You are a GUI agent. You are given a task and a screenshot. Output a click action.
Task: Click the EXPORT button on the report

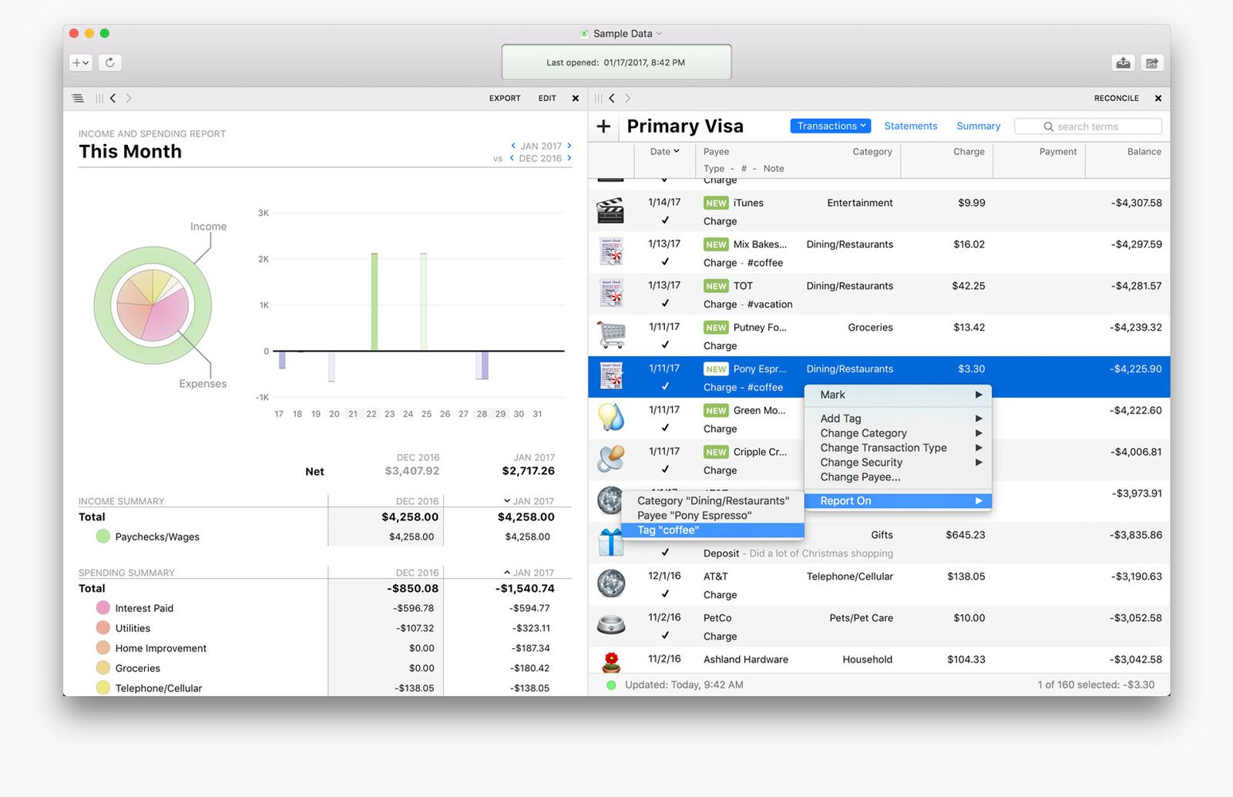click(x=504, y=98)
